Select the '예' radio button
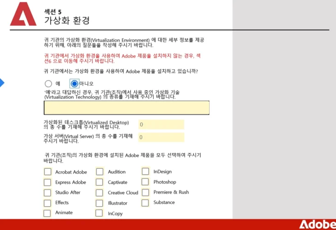336x230 pixels. pyautogui.click(x=48, y=84)
